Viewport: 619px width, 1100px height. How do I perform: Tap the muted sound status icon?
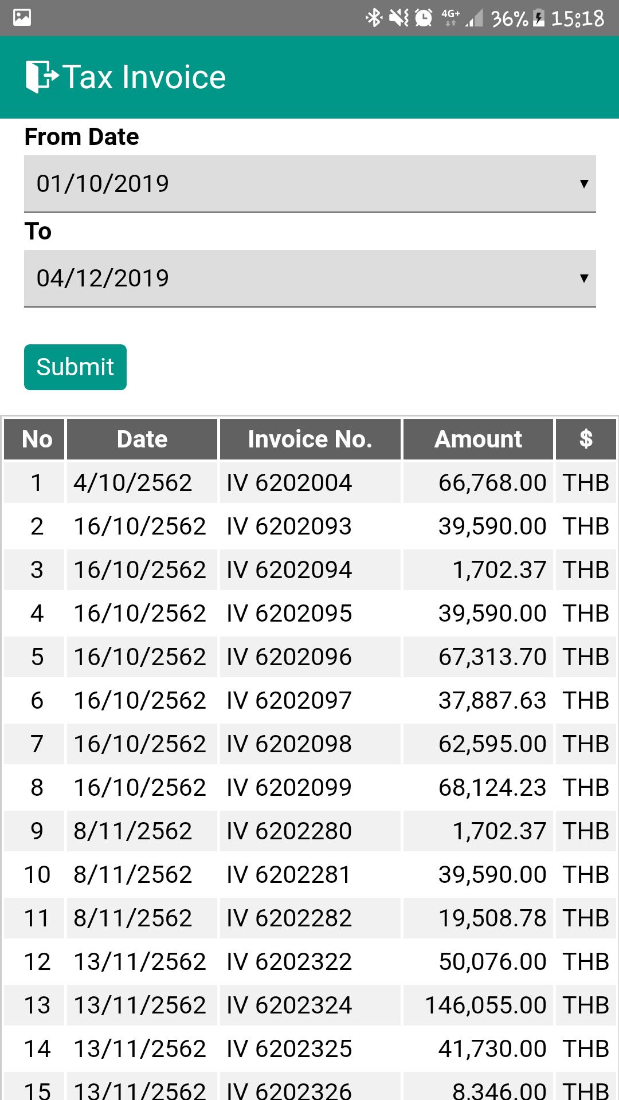point(399,18)
